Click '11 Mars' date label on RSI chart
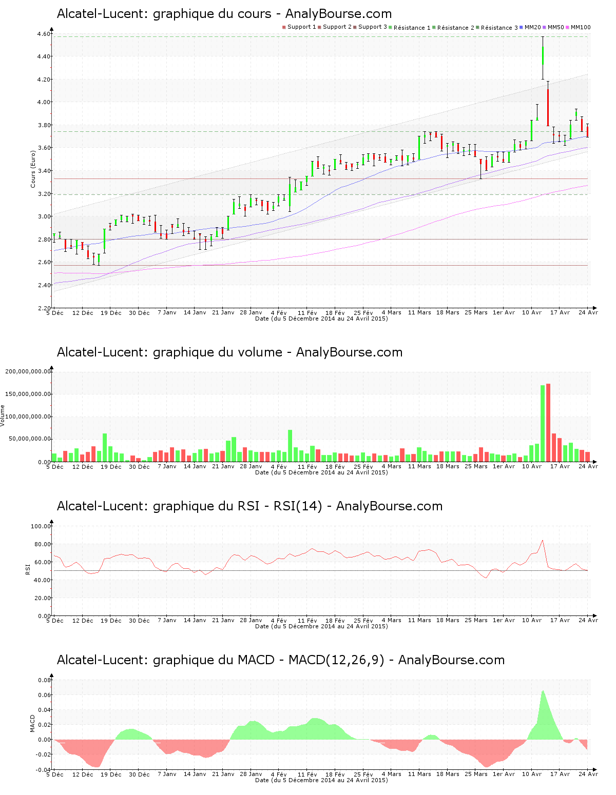616x795 pixels. pyautogui.click(x=419, y=620)
